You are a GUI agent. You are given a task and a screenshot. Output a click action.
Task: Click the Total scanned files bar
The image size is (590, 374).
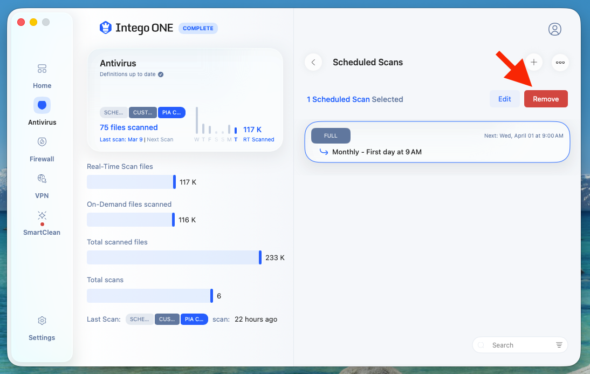[174, 257]
